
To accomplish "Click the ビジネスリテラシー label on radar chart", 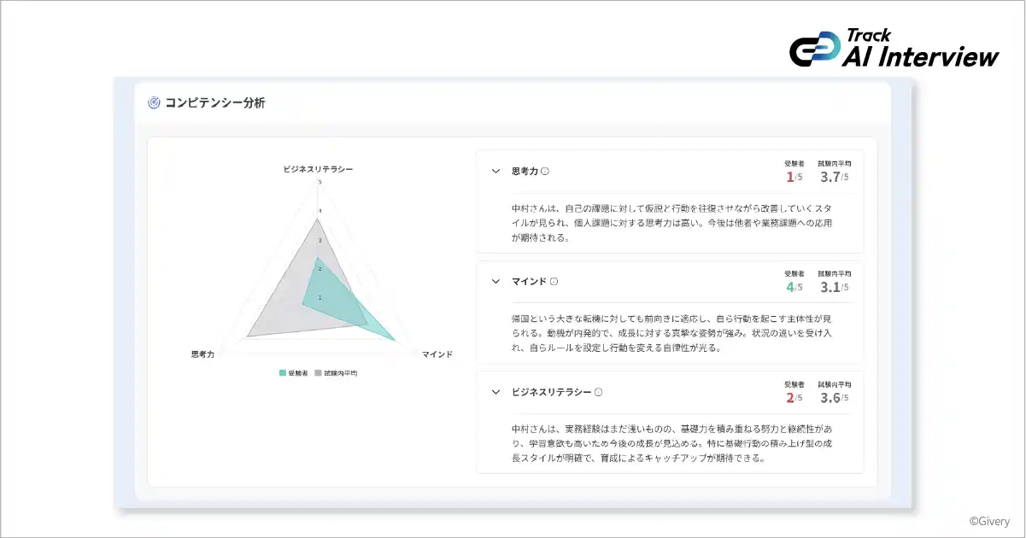I will click(x=318, y=169).
